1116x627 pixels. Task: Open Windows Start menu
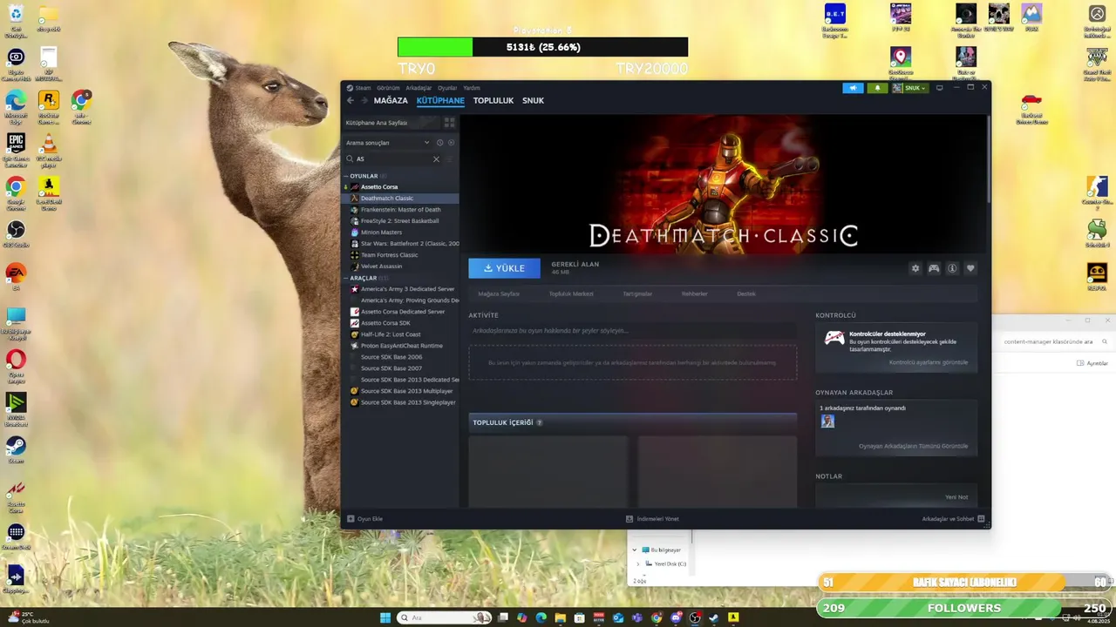385,617
